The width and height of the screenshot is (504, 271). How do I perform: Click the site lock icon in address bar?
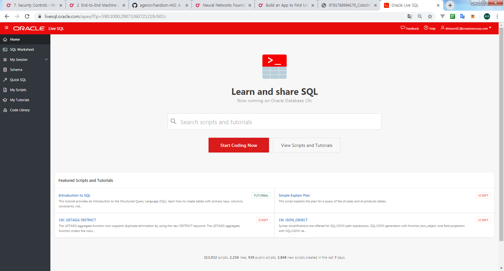pos(40,16)
